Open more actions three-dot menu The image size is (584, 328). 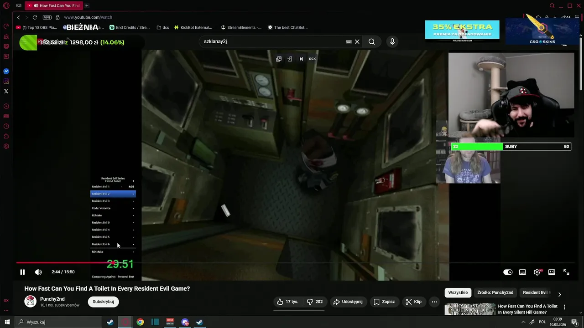pos(434,302)
